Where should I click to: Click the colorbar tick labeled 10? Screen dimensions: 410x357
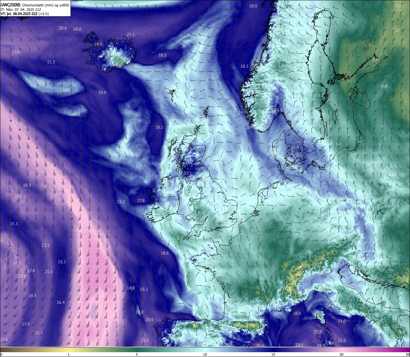point(205,354)
